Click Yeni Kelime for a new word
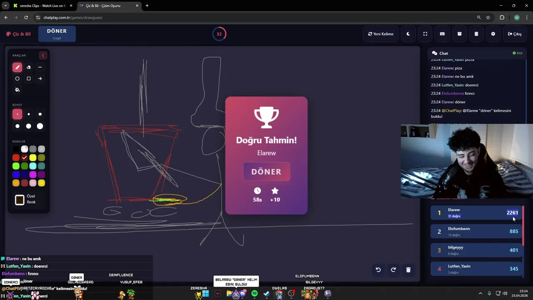The width and height of the screenshot is (533, 300). (x=381, y=34)
